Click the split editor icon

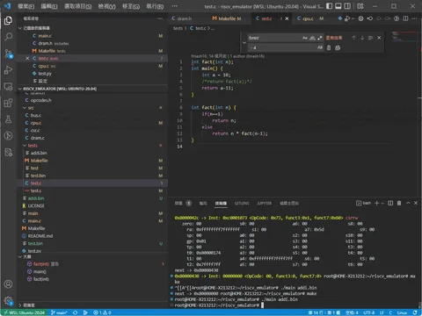click(x=405, y=18)
